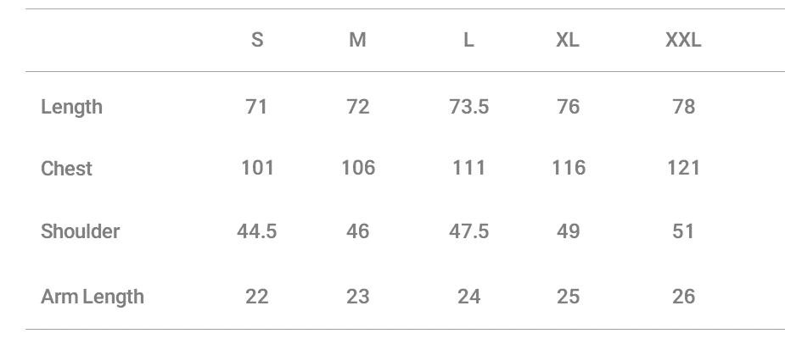Click the Chest row label
Viewport: 785px width, 339px height.
pos(67,169)
